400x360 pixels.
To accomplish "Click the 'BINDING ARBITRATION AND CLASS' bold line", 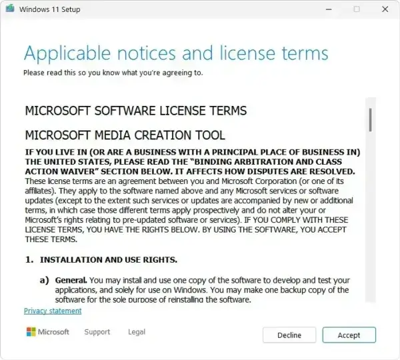I will 183,162.
